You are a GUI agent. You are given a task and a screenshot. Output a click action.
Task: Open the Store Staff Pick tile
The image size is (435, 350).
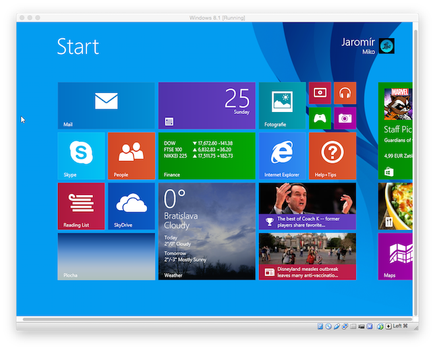[x=395, y=131]
